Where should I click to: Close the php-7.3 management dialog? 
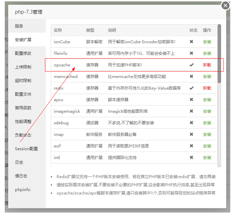coord(225,6)
